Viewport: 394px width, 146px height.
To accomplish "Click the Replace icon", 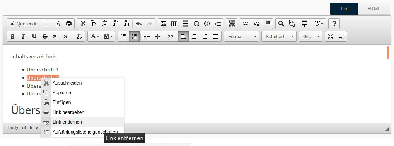I will (292, 24).
